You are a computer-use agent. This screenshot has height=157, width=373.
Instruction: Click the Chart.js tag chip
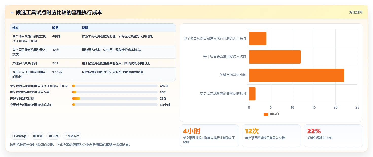pyautogui.click(x=19, y=136)
